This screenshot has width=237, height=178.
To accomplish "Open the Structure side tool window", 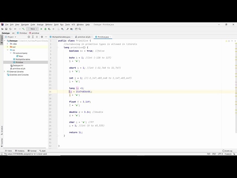I will 2,130.
